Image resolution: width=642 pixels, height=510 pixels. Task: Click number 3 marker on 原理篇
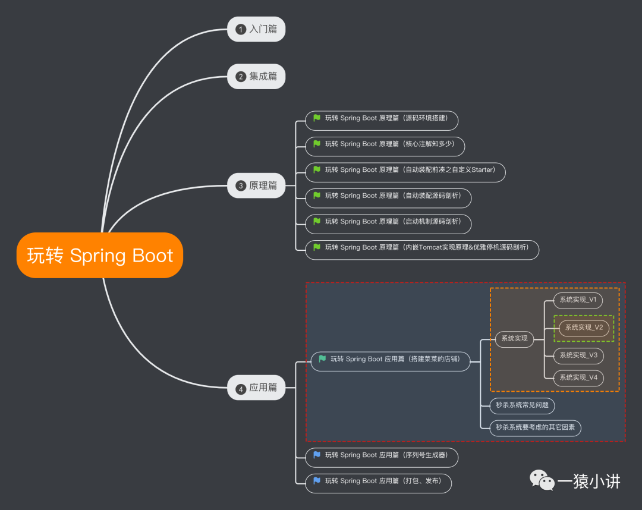click(x=241, y=186)
